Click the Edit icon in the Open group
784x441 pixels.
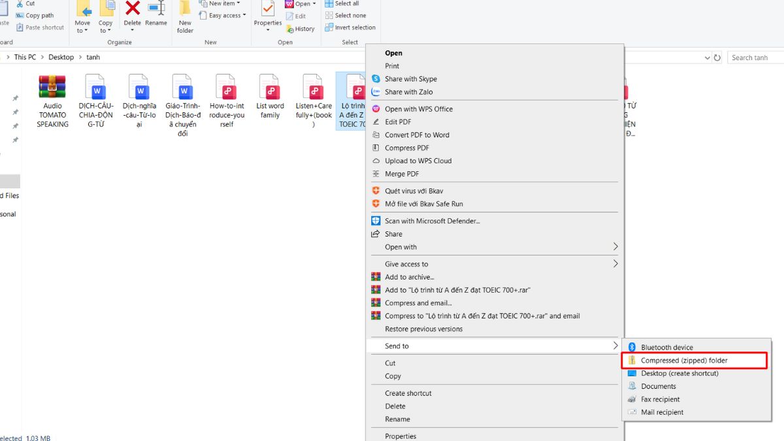pyautogui.click(x=297, y=16)
